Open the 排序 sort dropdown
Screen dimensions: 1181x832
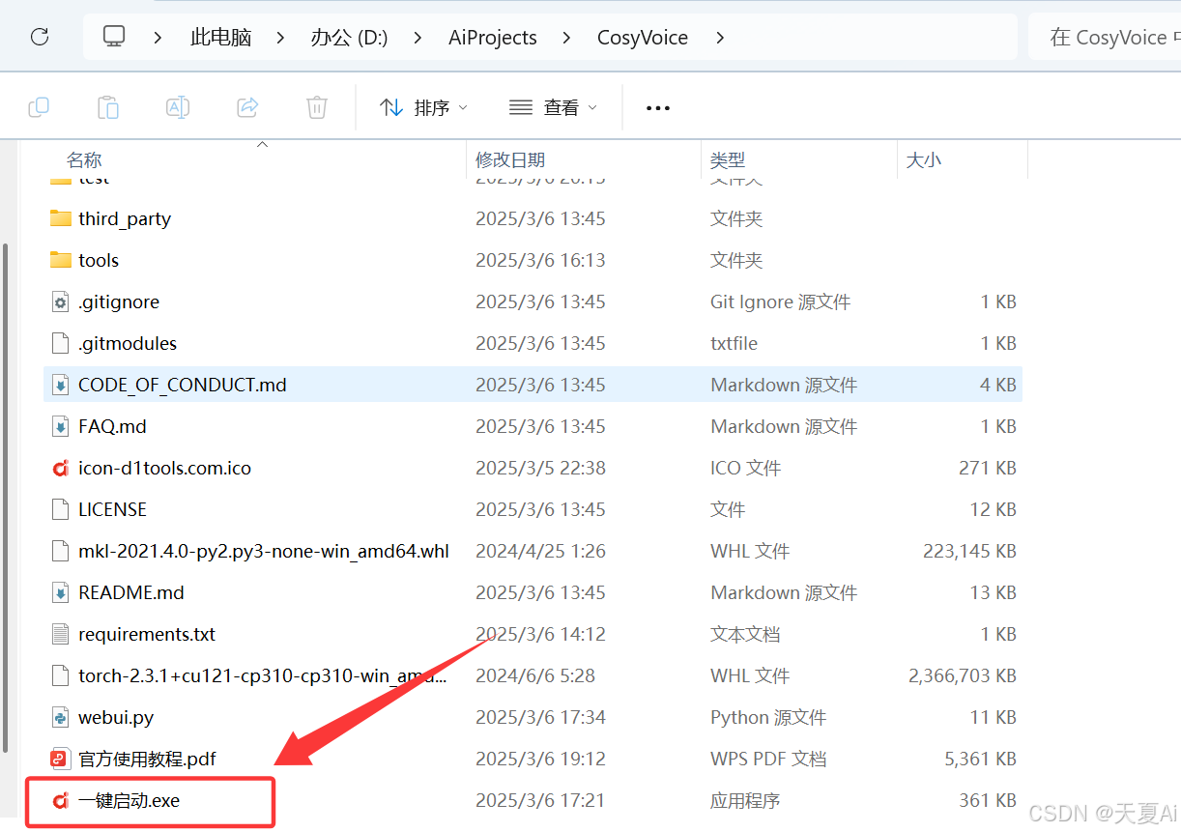(x=423, y=107)
